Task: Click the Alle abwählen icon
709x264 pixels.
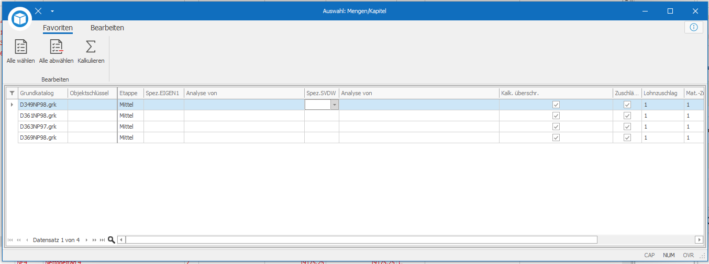Action: click(56, 47)
